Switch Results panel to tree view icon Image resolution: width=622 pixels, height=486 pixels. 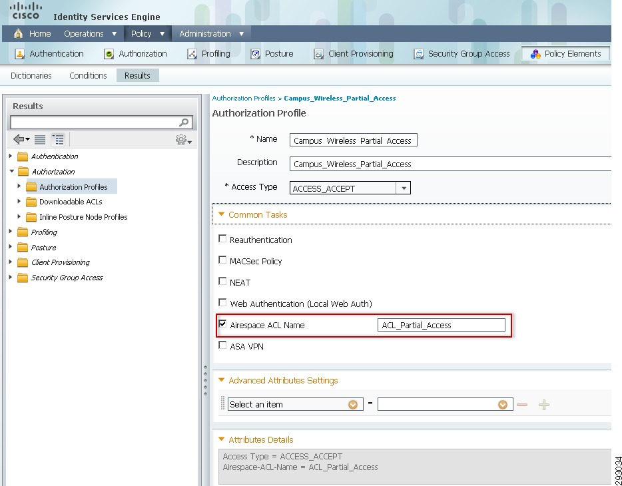[x=58, y=140]
